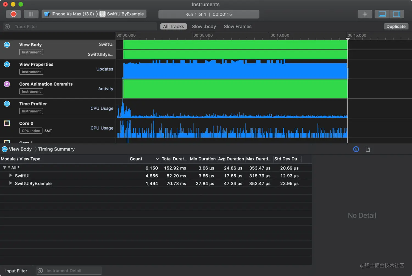The image size is (412, 276).
Task: Switch to the Slow .body tab
Action: click(x=204, y=27)
